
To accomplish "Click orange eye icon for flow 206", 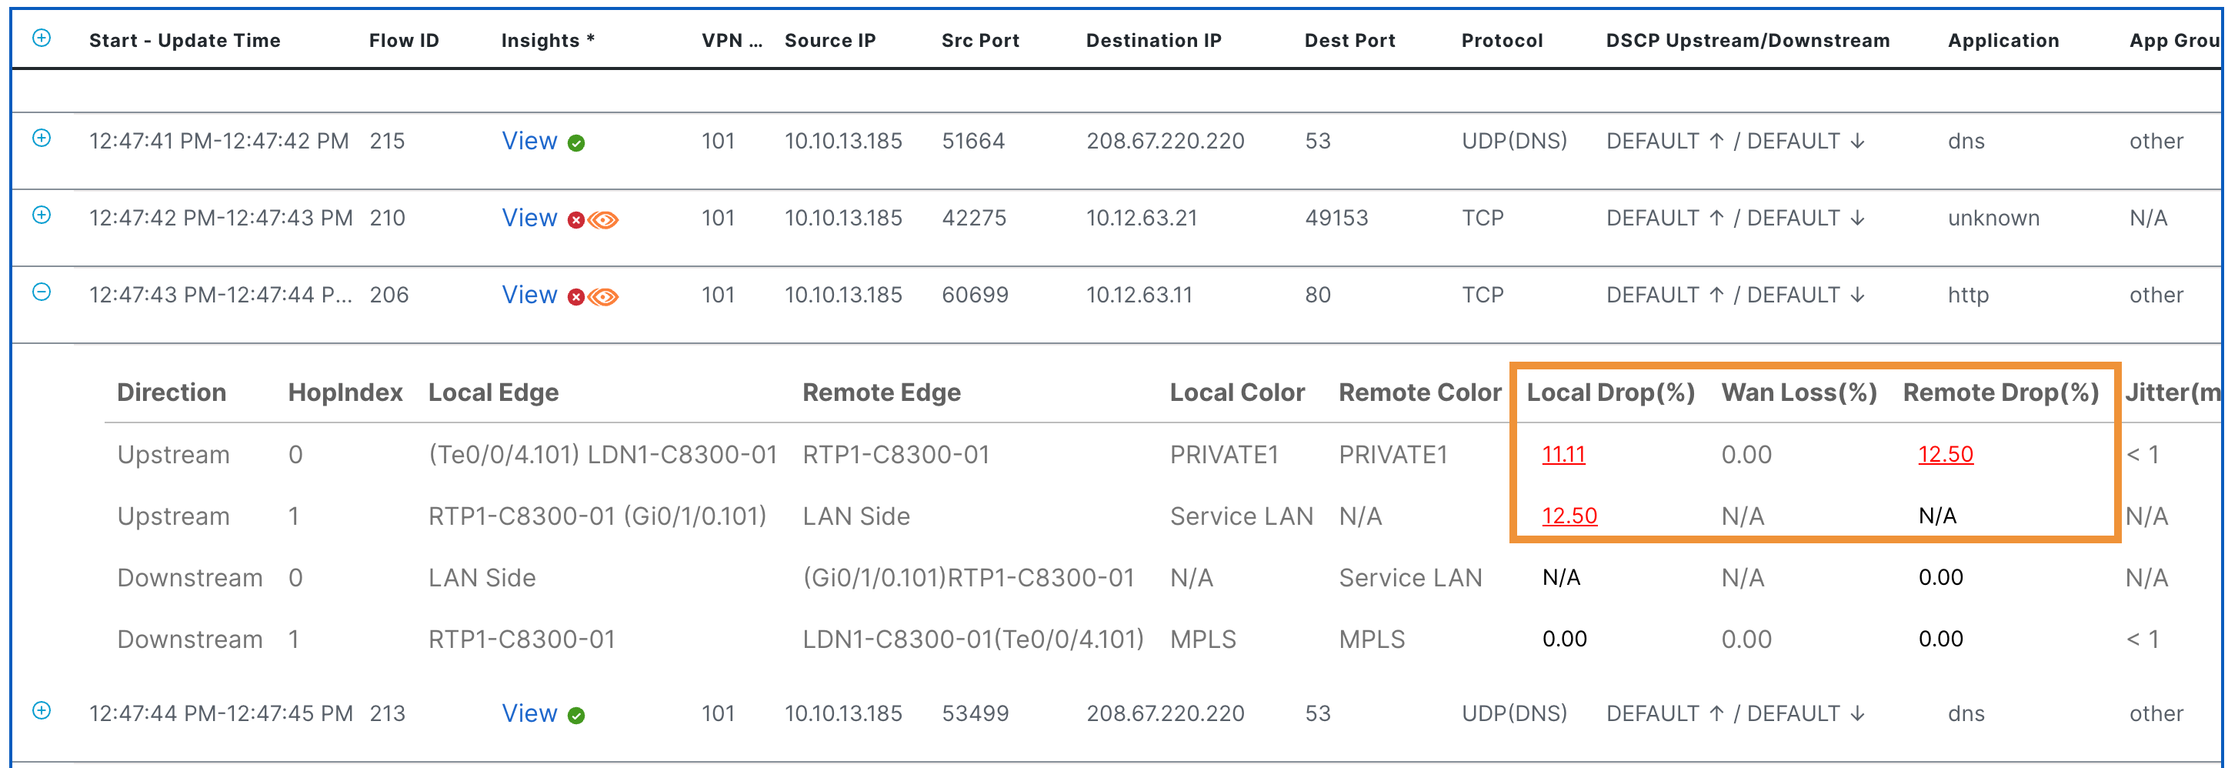I will pos(604,298).
